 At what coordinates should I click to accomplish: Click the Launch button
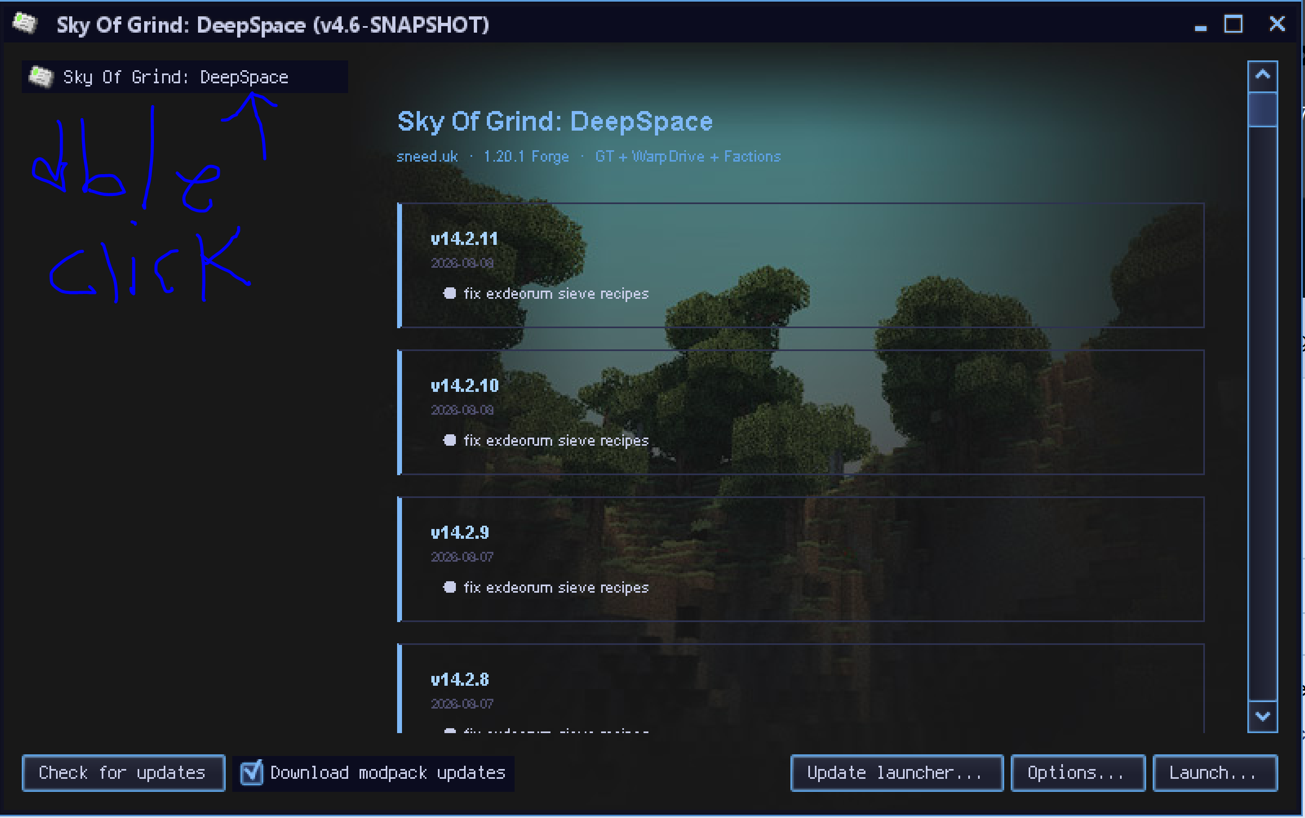tap(1215, 773)
